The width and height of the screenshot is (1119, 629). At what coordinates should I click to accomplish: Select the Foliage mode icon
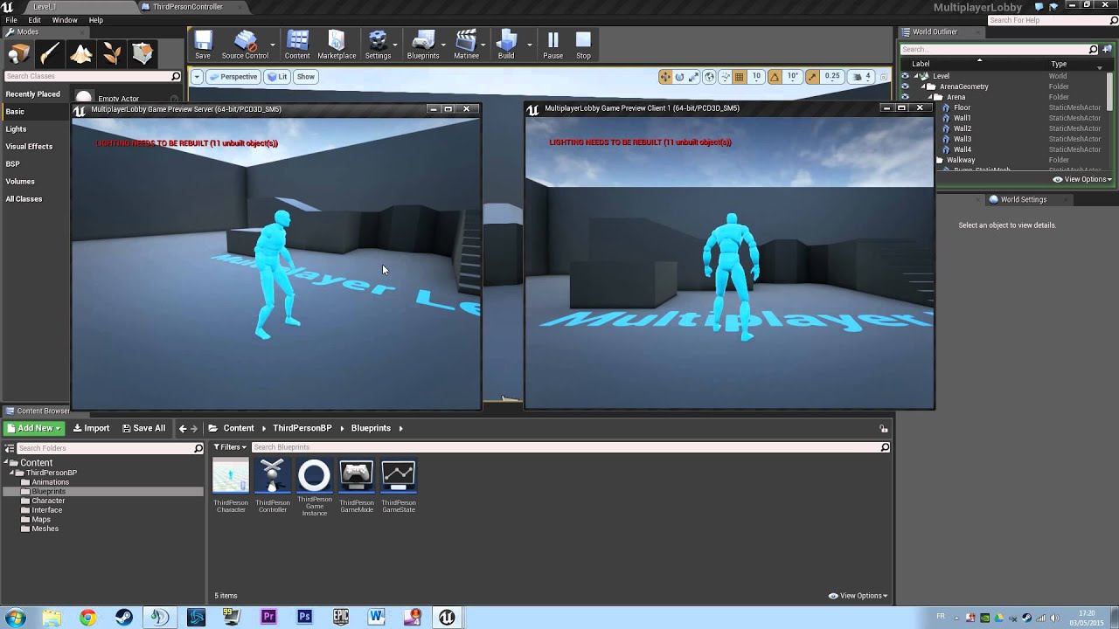coord(112,54)
